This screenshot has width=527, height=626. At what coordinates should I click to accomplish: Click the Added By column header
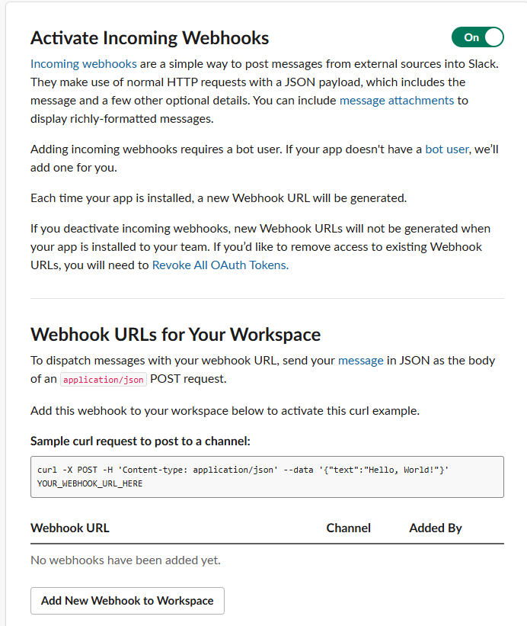point(436,528)
